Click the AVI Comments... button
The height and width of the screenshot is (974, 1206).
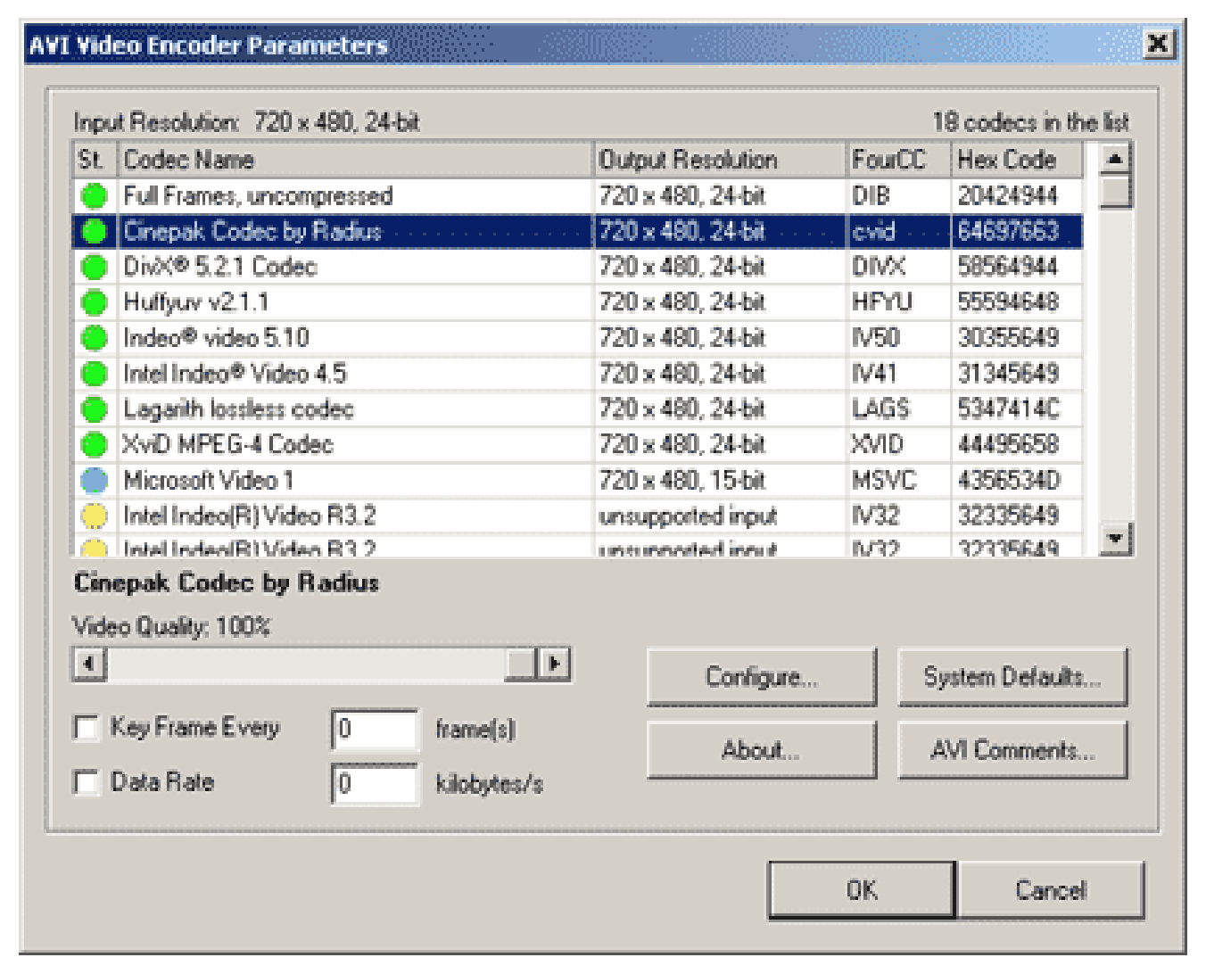[x=1012, y=749]
